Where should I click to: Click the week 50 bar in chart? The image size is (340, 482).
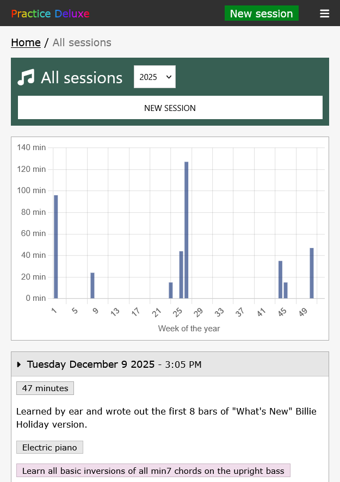tap(312, 273)
